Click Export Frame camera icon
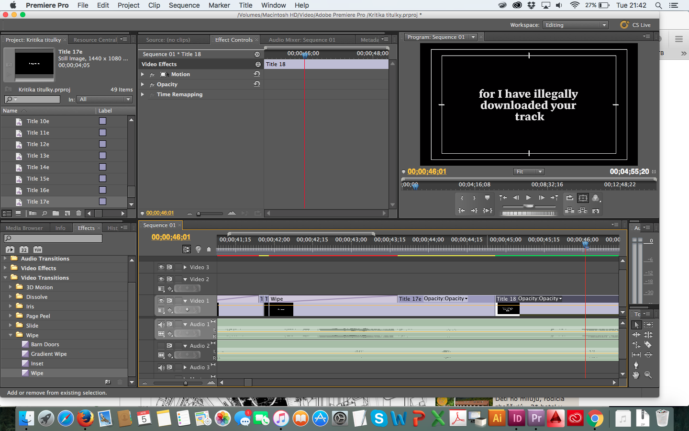 tap(596, 211)
